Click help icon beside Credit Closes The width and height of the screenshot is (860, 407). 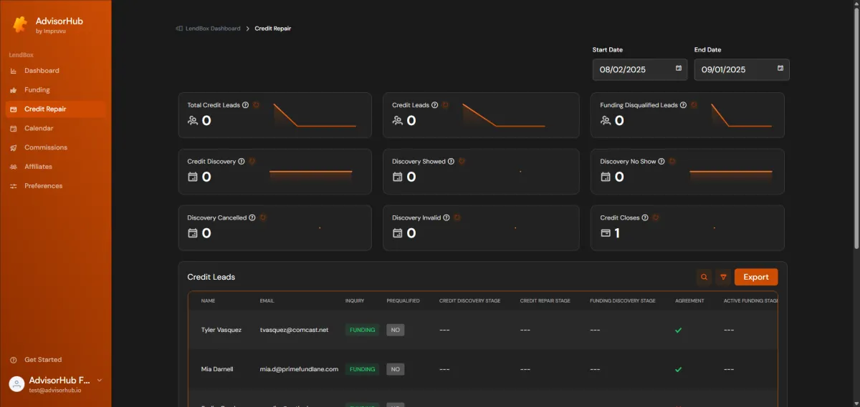coord(645,217)
